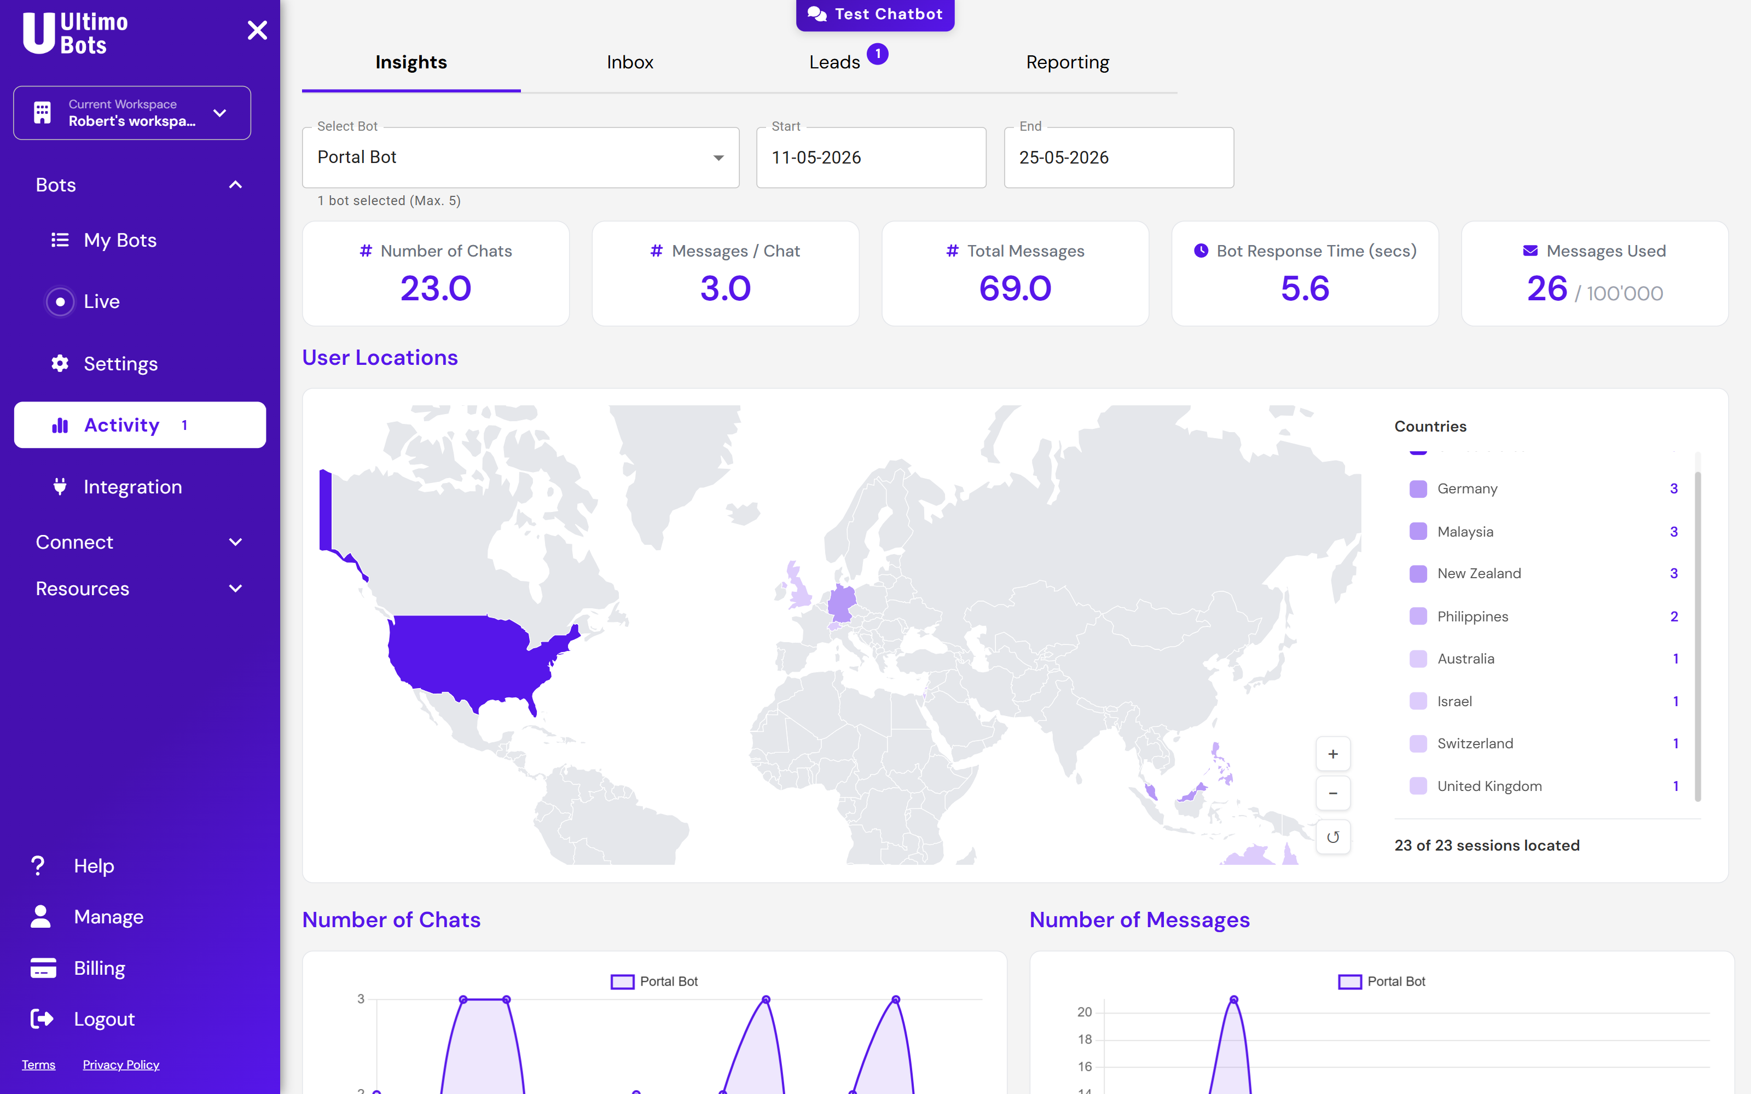Click the Billing card icon

click(x=43, y=968)
